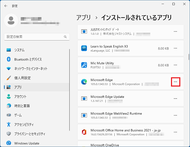Click the Microsoft Office logo icon
The image size is (190, 147).
click(84, 132)
